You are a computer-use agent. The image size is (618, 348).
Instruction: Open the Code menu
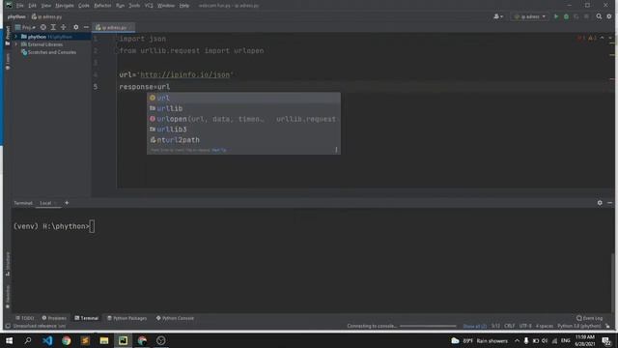pos(84,6)
